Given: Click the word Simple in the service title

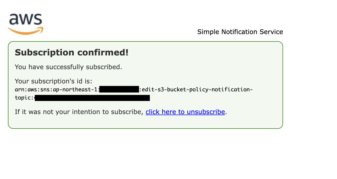Looking at the screenshot, I should (208, 32).
